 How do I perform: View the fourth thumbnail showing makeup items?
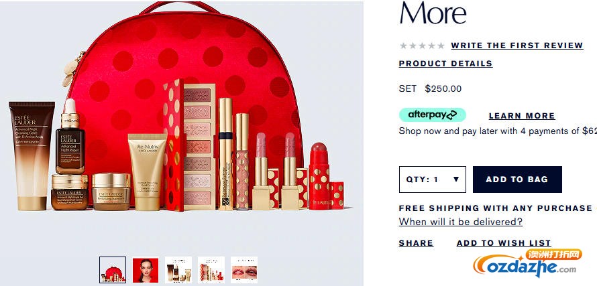(211, 270)
